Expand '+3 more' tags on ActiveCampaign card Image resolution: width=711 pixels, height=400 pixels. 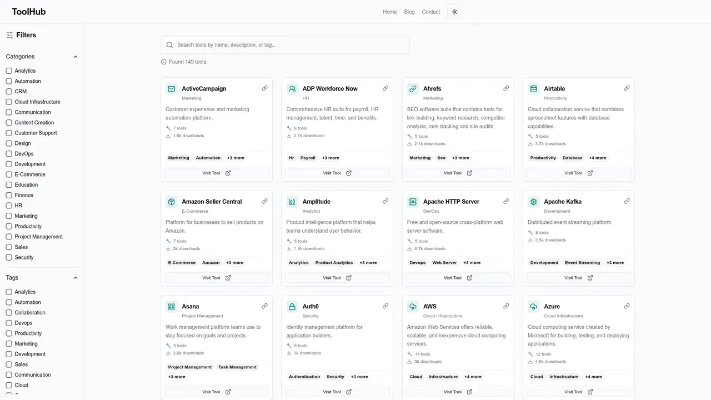click(236, 158)
